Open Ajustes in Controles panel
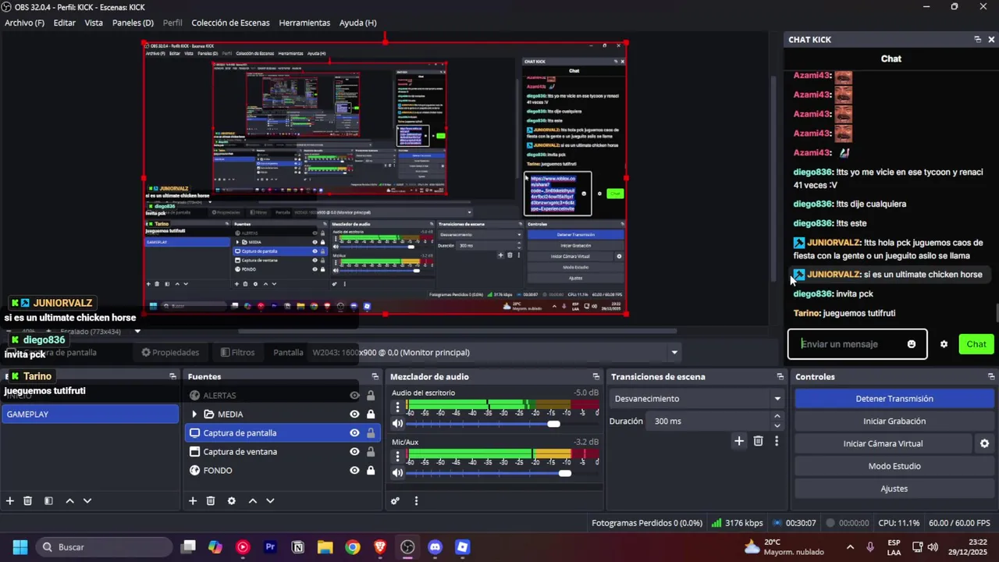The height and width of the screenshot is (562, 999). (894, 489)
